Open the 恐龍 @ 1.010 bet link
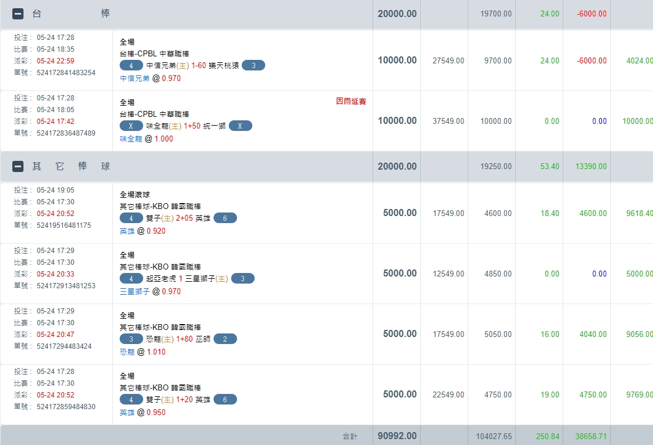Image resolution: width=653 pixels, height=445 pixels. [127, 352]
